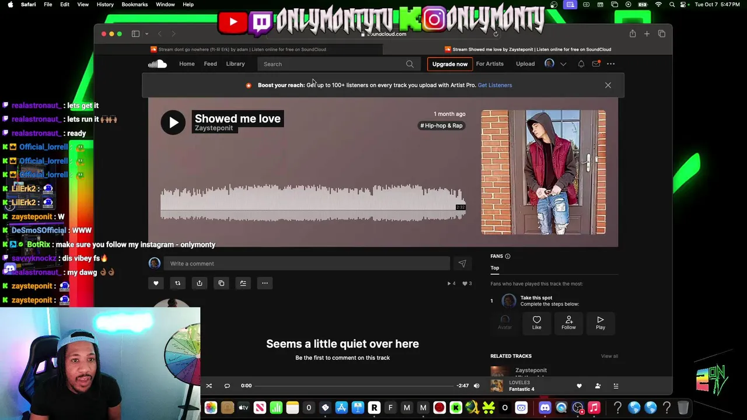Open the notifications bell
This screenshot has height=420, width=747.
pyautogui.click(x=581, y=64)
